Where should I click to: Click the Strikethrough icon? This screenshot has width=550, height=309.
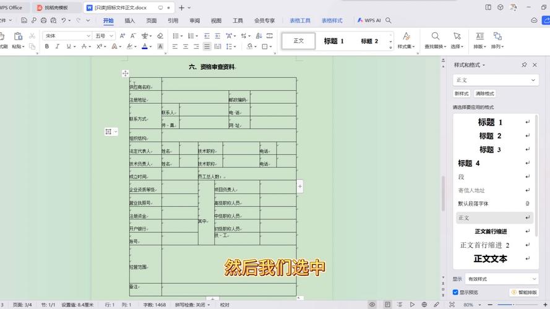[x=84, y=46]
